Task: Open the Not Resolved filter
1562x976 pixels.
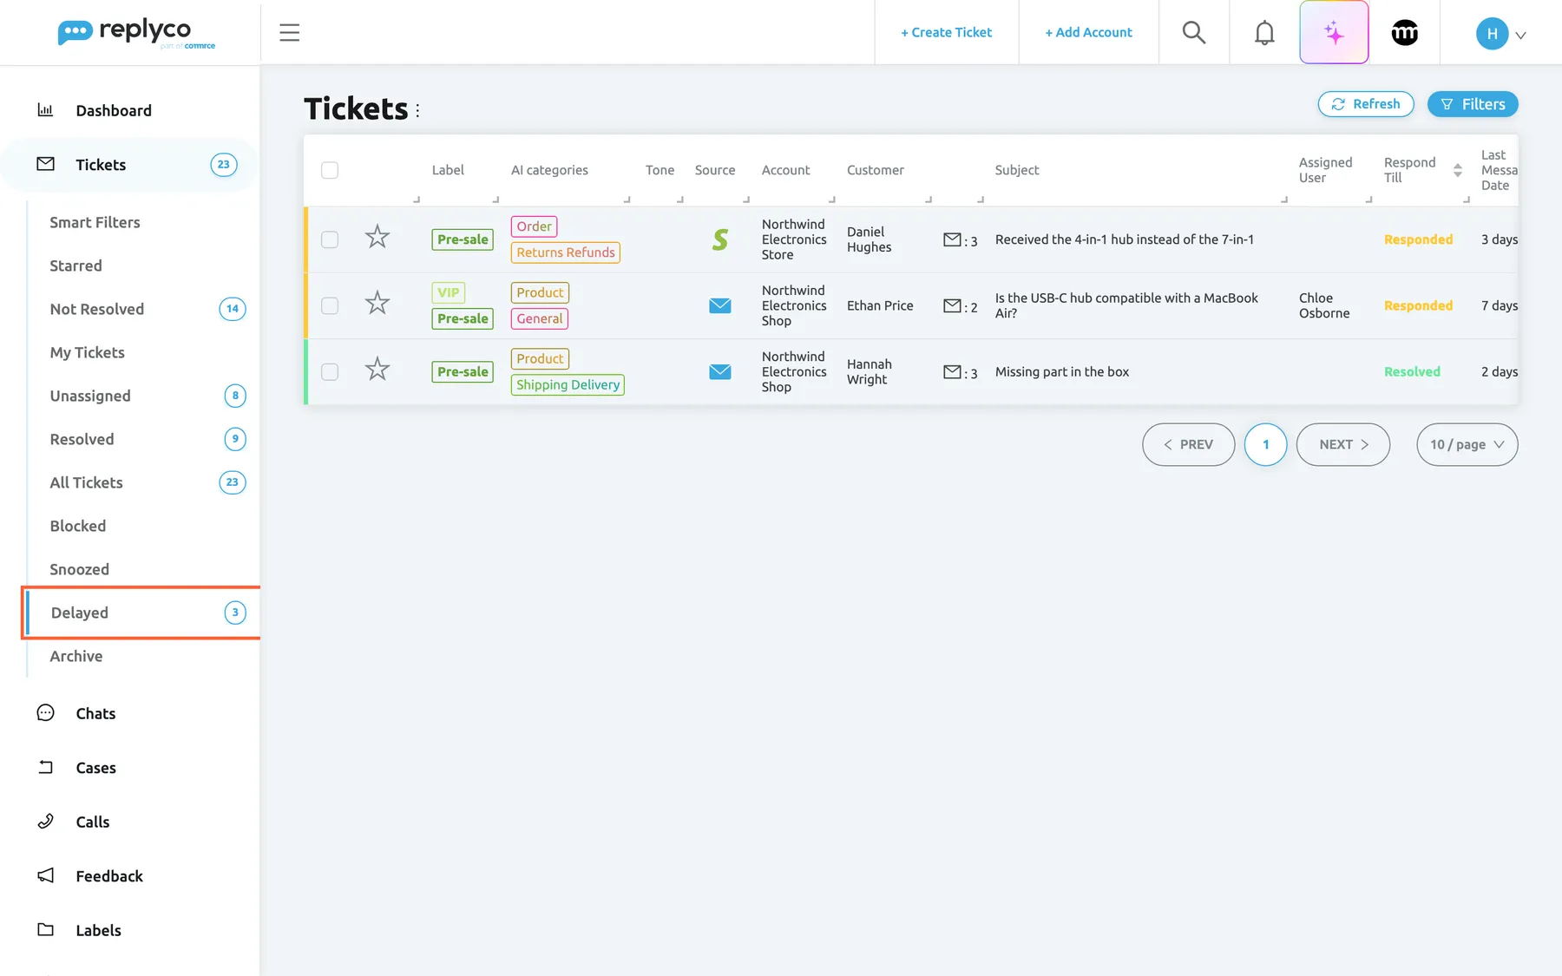Action: click(96, 309)
